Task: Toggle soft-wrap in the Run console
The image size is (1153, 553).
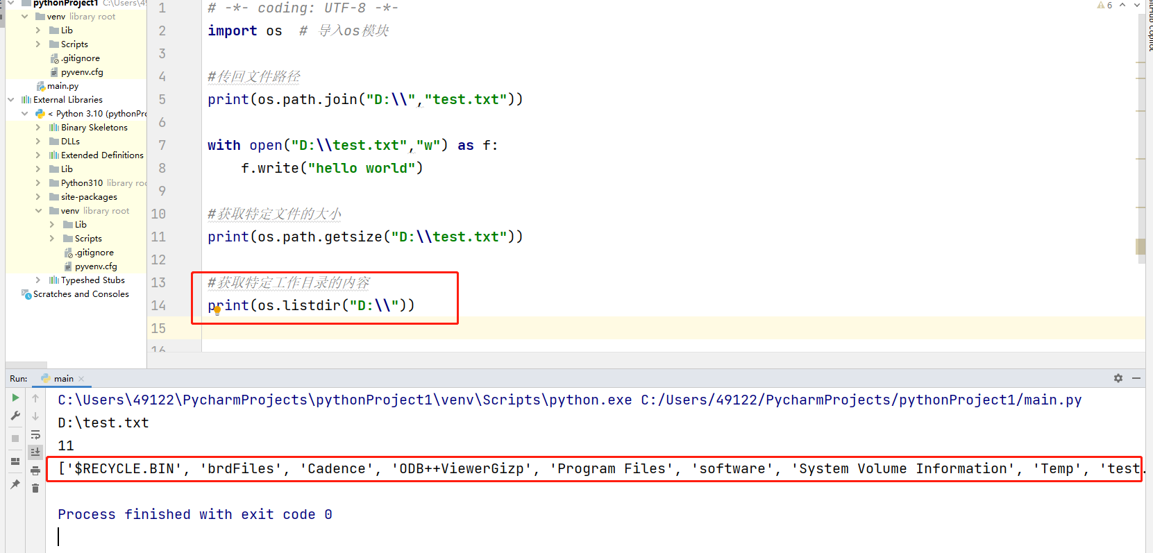Action: (35, 434)
